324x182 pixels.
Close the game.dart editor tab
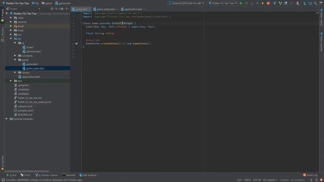(x=89, y=9)
